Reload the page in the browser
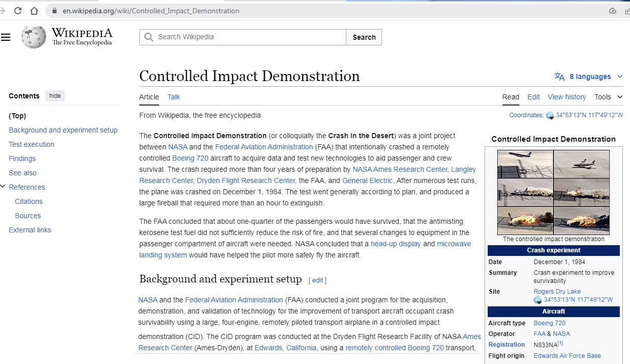Viewport: 630px width, 364px height. click(18, 11)
